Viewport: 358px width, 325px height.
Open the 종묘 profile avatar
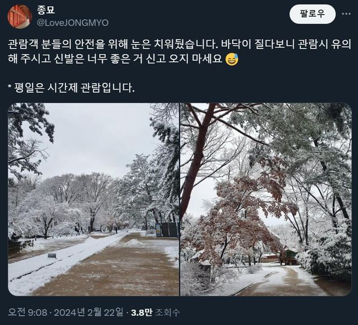[x=20, y=16]
